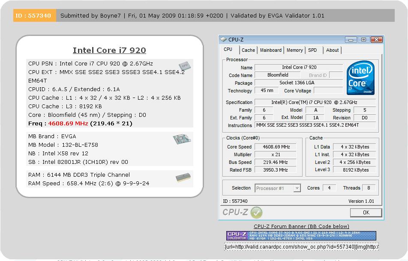The height and width of the screenshot is (261, 408).
Task: Click the orange ID : 557340 badge
Action: [35, 15]
